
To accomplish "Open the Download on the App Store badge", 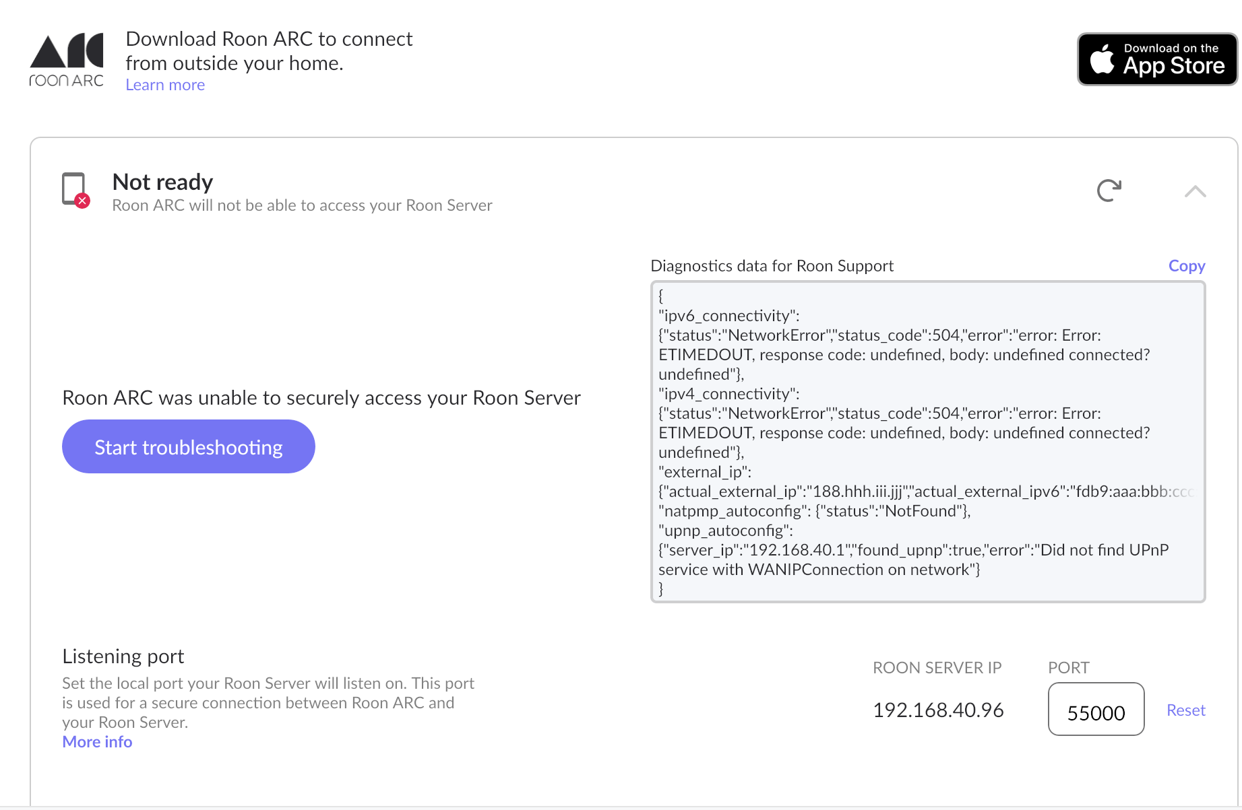I will click(x=1157, y=59).
